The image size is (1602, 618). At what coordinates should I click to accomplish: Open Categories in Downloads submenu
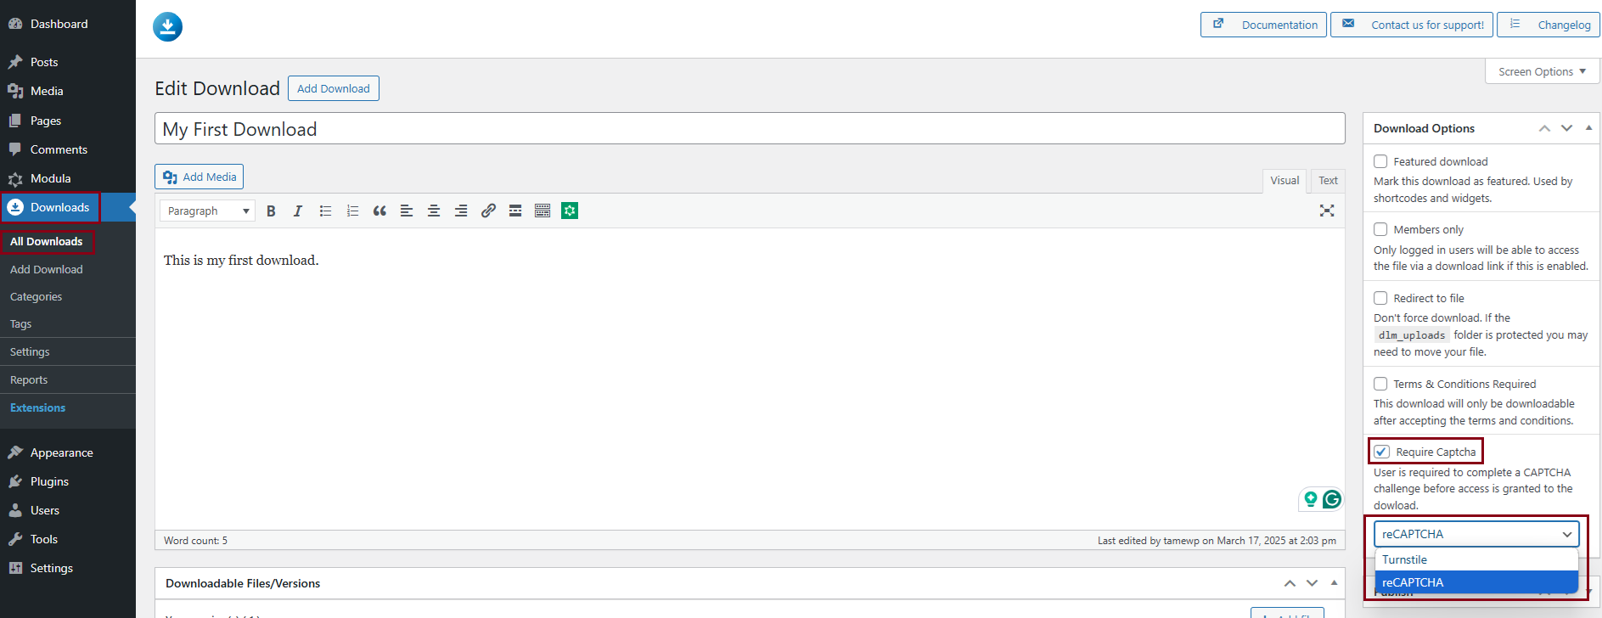tap(36, 296)
